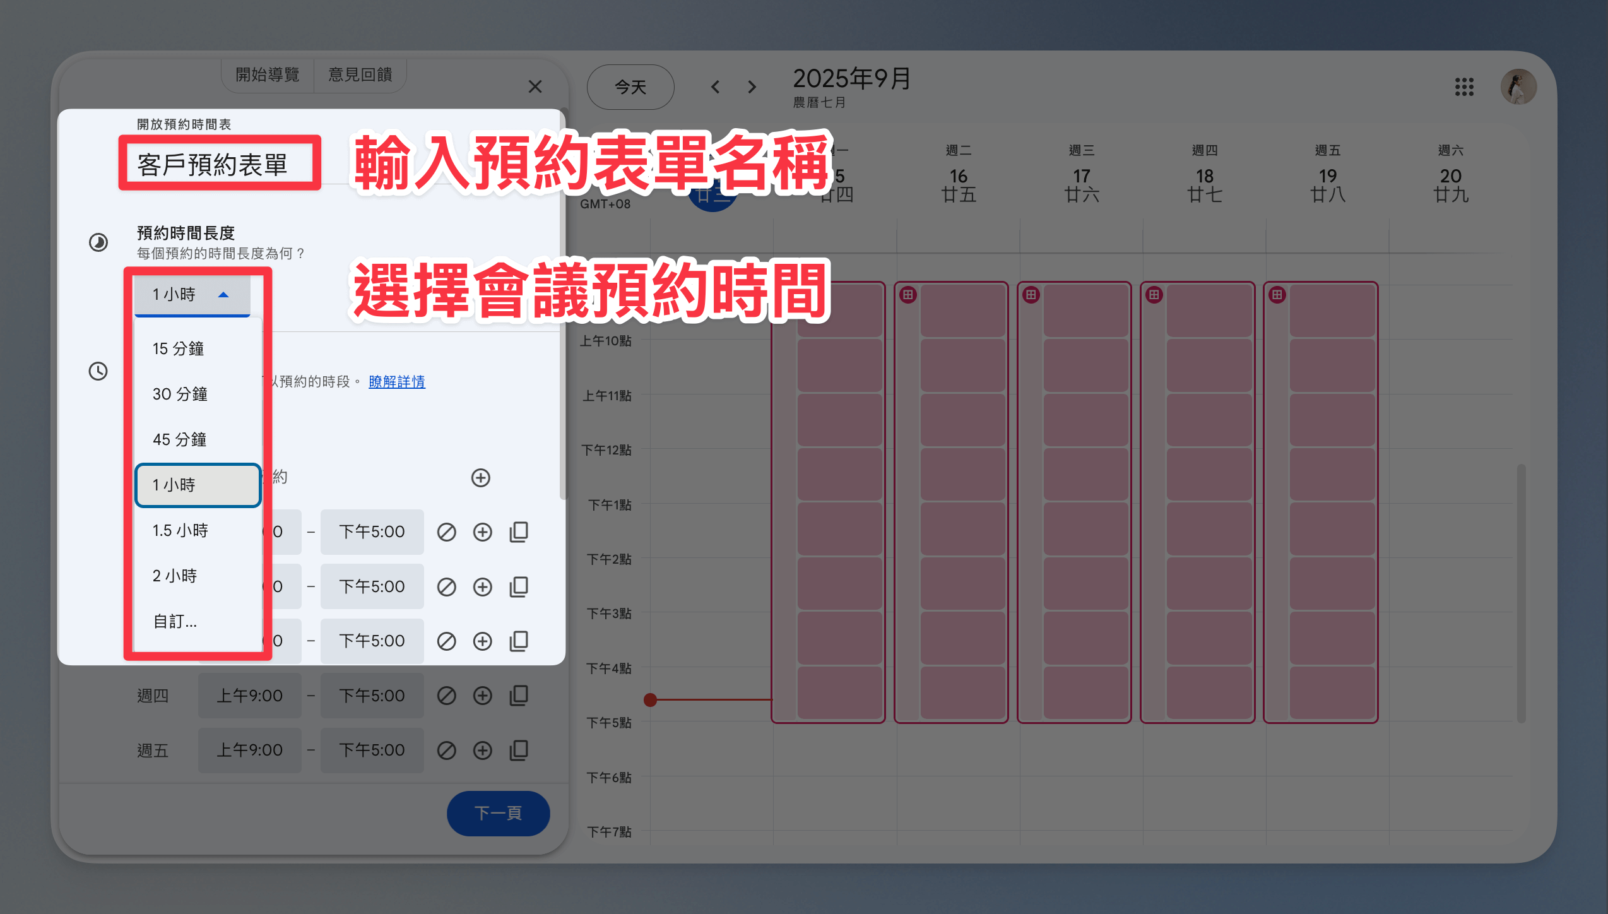
Task: Open the 瞭解詳情 link
Action: coord(396,381)
